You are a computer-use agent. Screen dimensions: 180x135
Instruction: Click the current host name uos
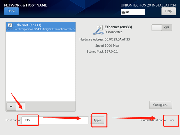pyautogui.click(x=172, y=120)
